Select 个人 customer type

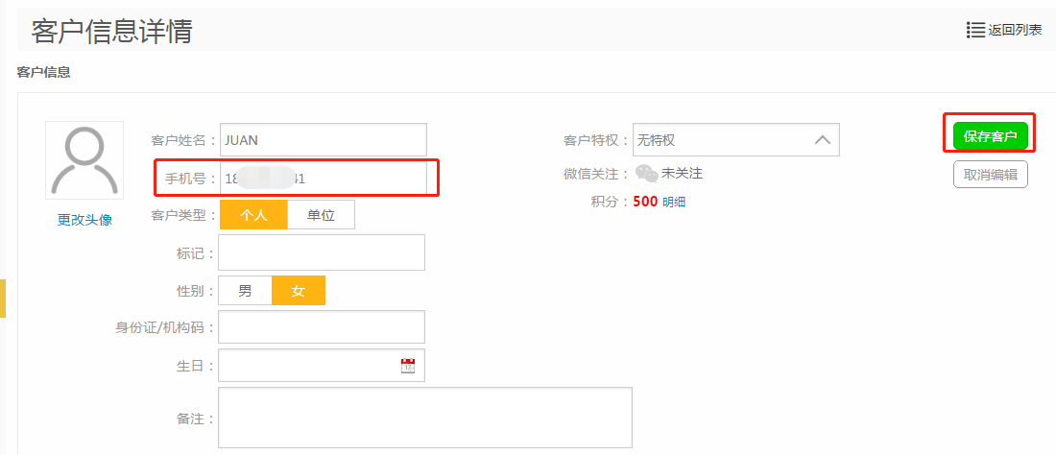click(253, 215)
